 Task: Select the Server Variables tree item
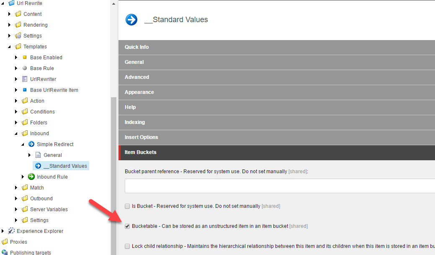tap(49, 210)
